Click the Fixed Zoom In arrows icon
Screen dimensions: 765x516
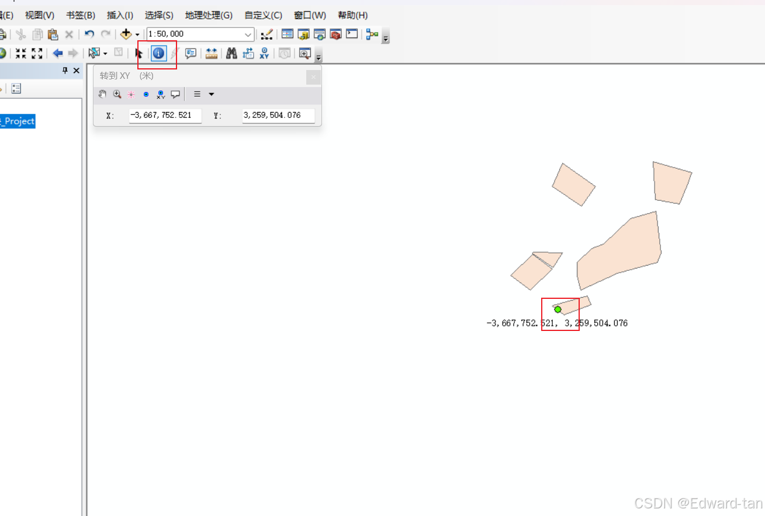[21, 54]
